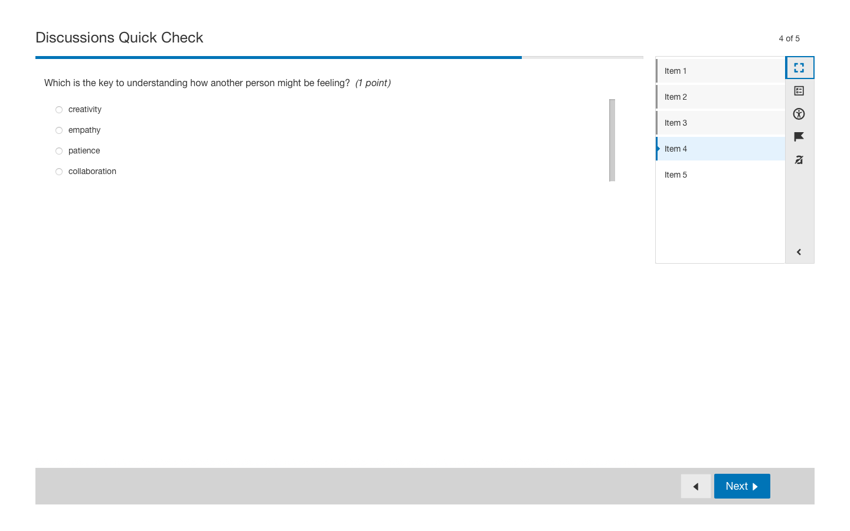Toggle the fullscreen view icon
This screenshot has width=850, height=531.
pos(799,68)
